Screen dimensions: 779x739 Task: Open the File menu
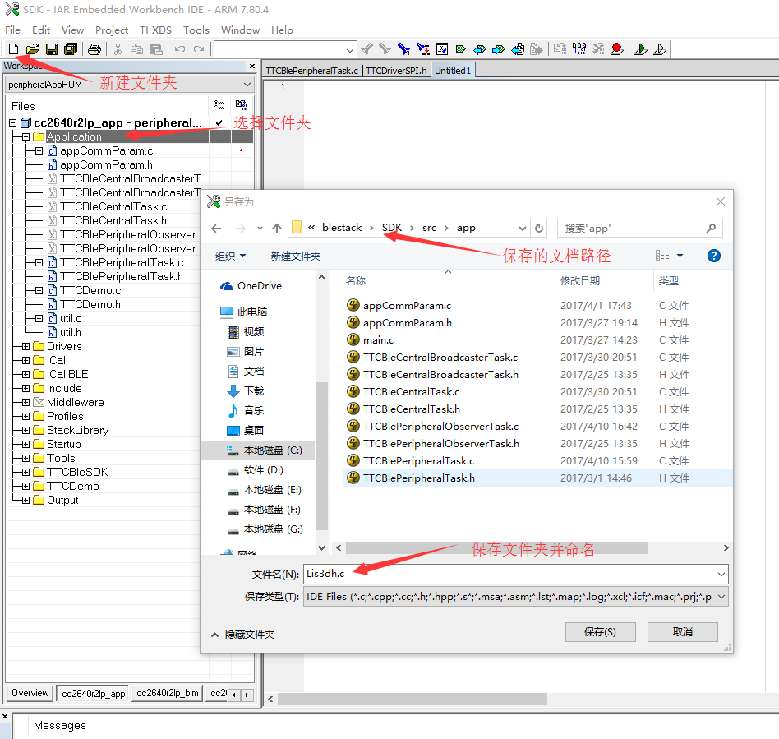(12, 30)
